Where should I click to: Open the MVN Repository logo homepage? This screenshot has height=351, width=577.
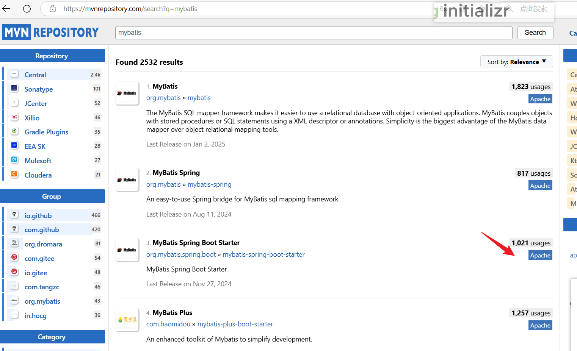50,32
